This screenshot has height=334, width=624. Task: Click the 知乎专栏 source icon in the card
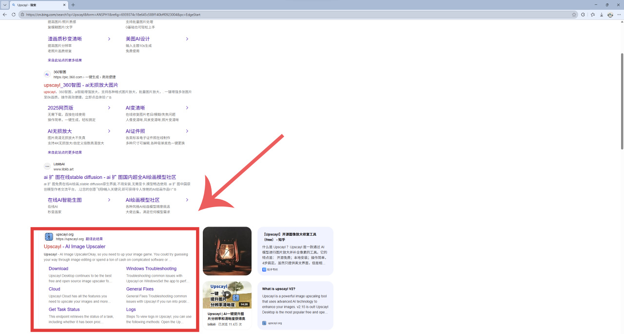point(264,269)
